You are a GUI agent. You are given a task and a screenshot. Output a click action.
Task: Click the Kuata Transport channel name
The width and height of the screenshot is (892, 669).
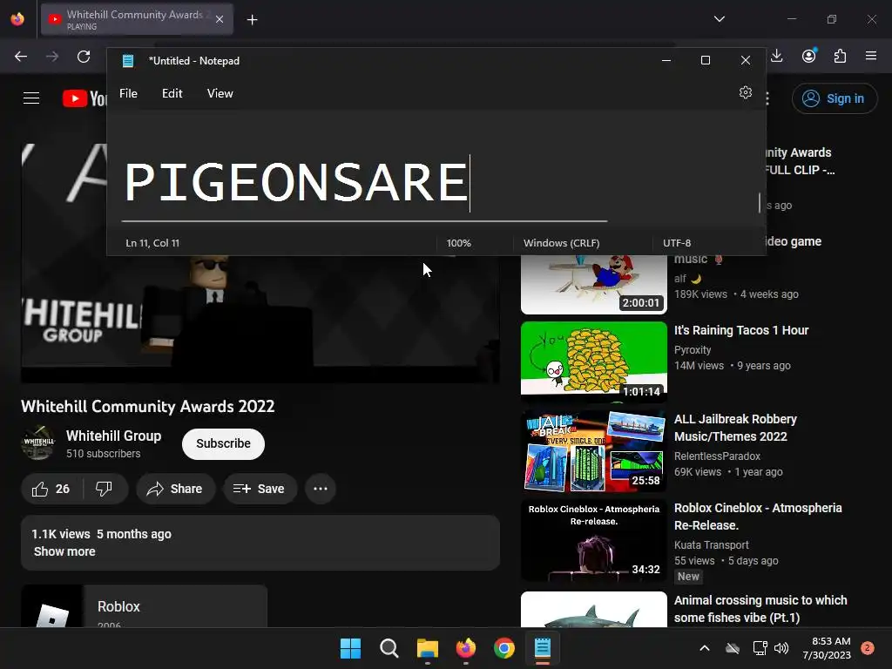coord(711,545)
